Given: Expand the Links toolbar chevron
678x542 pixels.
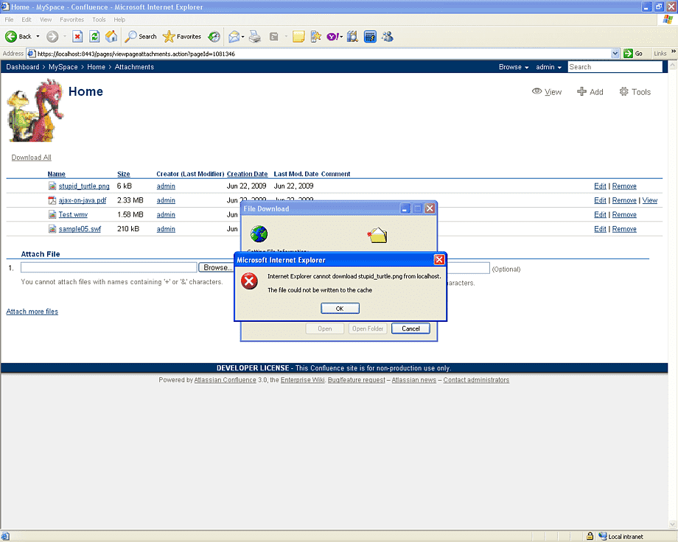Looking at the screenshot, I should pos(674,52).
